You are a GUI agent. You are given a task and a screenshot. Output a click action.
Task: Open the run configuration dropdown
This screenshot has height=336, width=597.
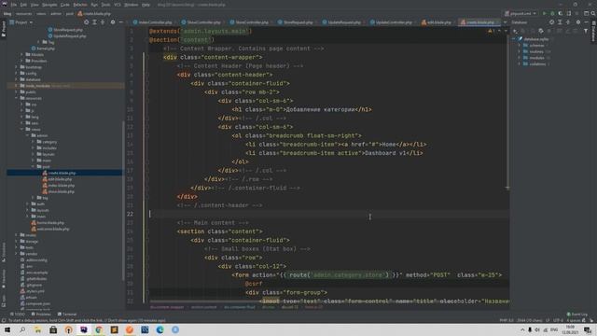(521, 13)
